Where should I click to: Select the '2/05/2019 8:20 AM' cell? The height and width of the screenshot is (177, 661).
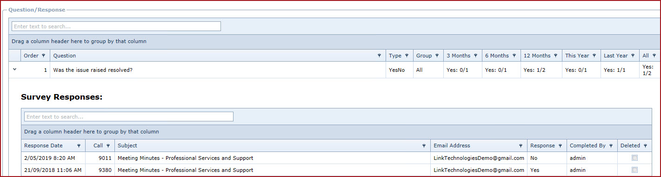53,158
